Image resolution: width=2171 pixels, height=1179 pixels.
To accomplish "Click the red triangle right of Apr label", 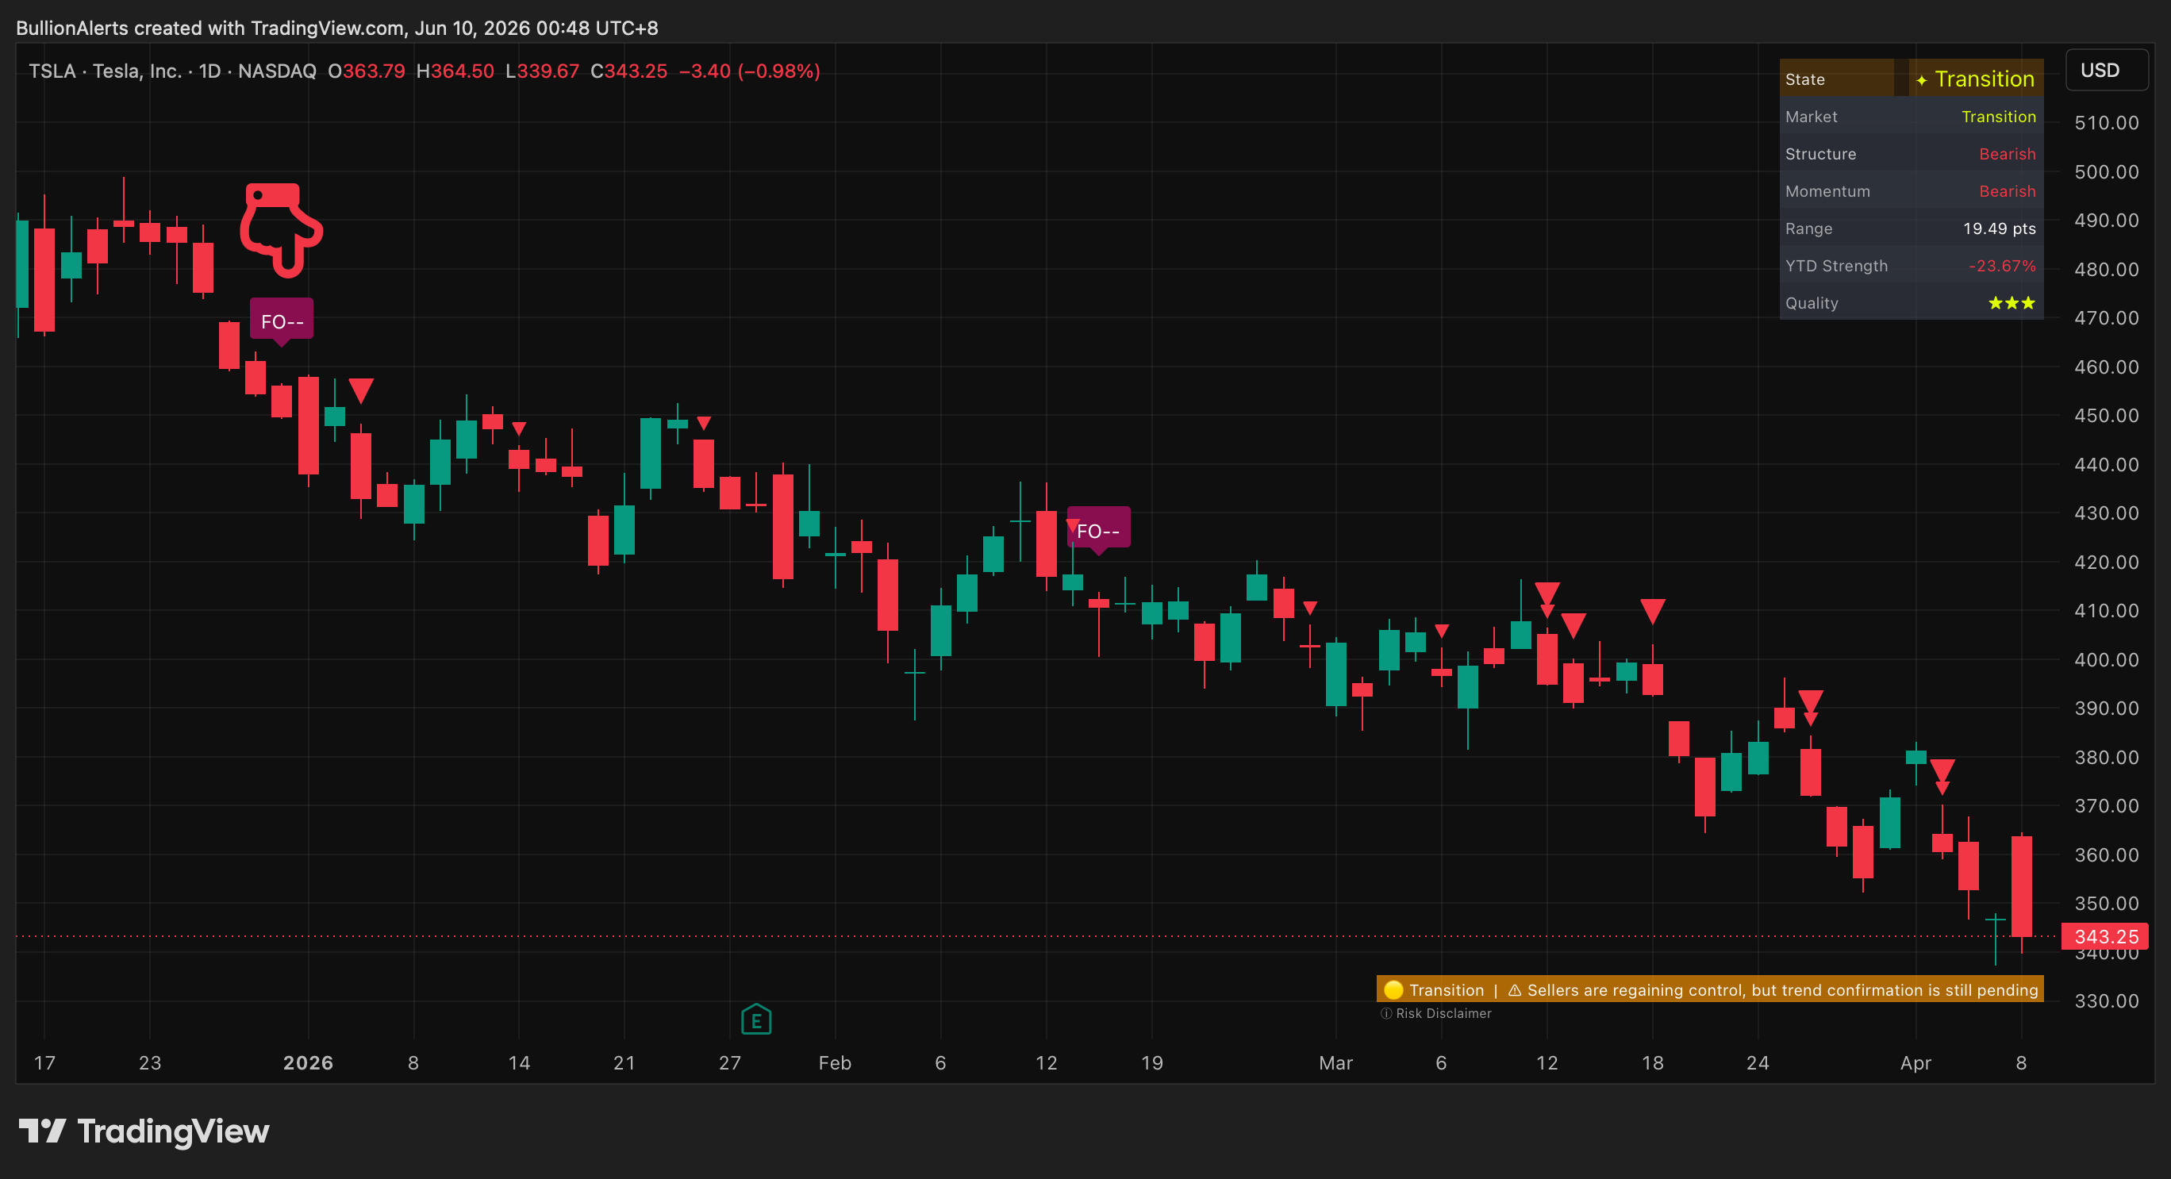I will (x=1942, y=770).
